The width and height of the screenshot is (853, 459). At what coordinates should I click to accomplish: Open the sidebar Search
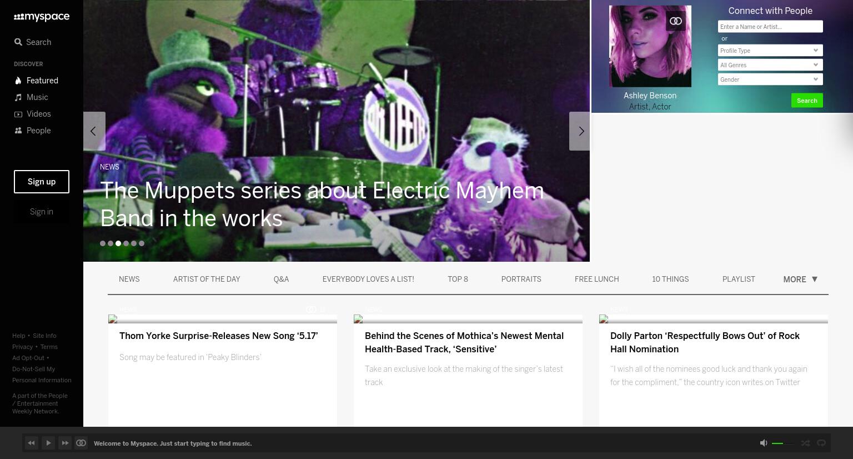pyautogui.click(x=33, y=42)
